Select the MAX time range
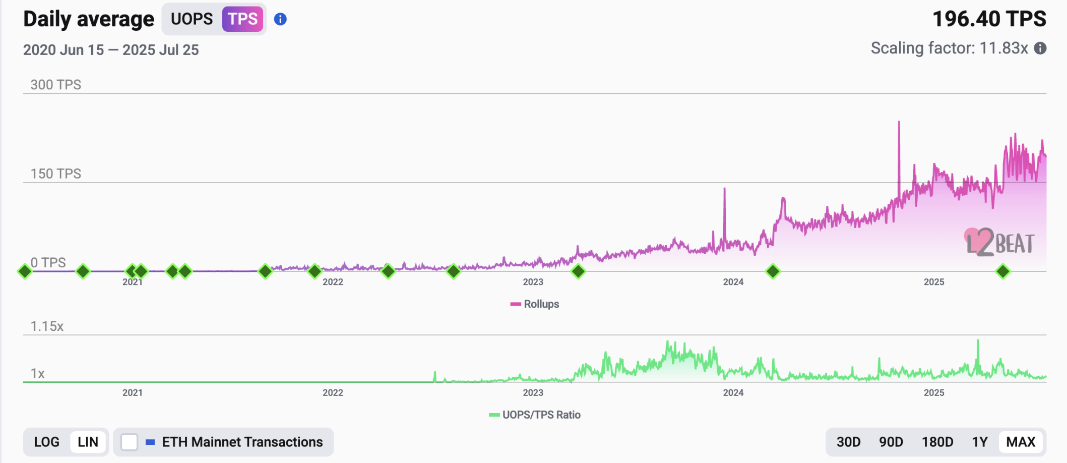 pos(1021,442)
